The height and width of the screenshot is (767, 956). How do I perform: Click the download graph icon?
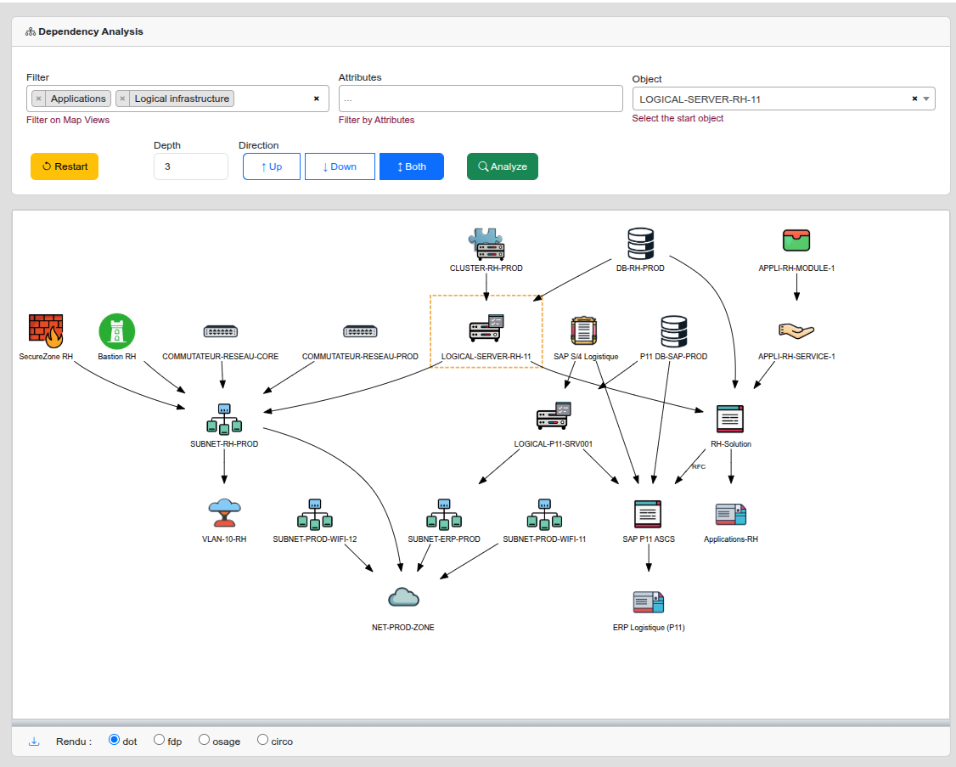click(x=35, y=741)
